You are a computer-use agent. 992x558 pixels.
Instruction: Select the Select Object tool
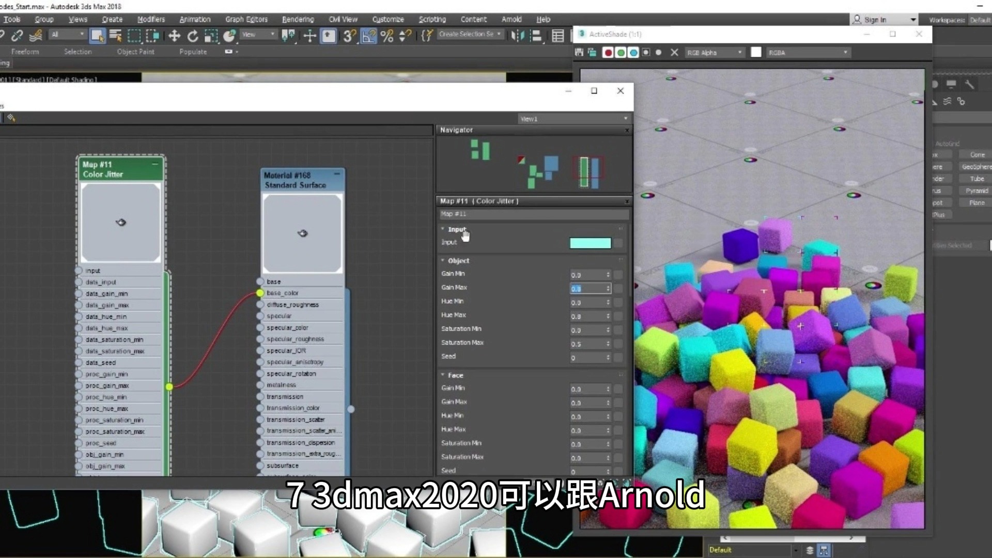pos(97,36)
